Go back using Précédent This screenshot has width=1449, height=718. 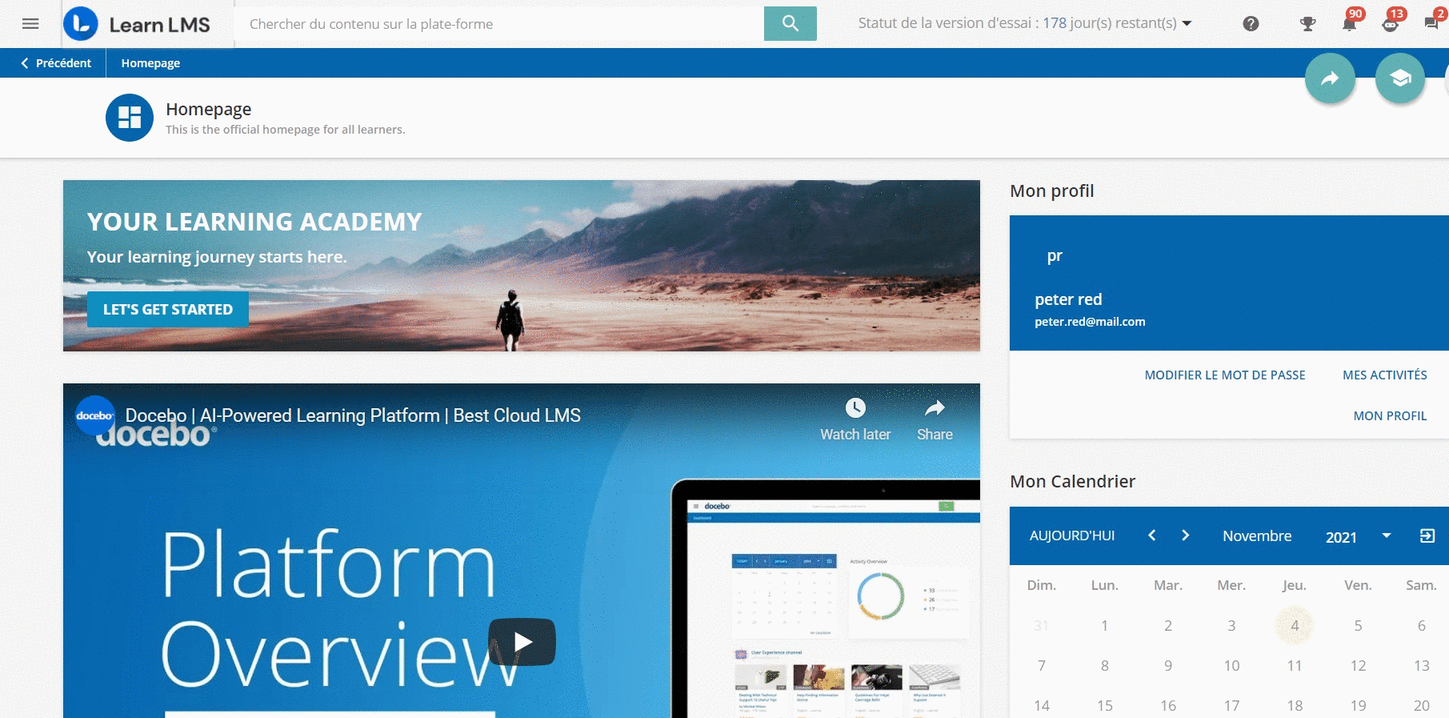click(x=56, y=63)
